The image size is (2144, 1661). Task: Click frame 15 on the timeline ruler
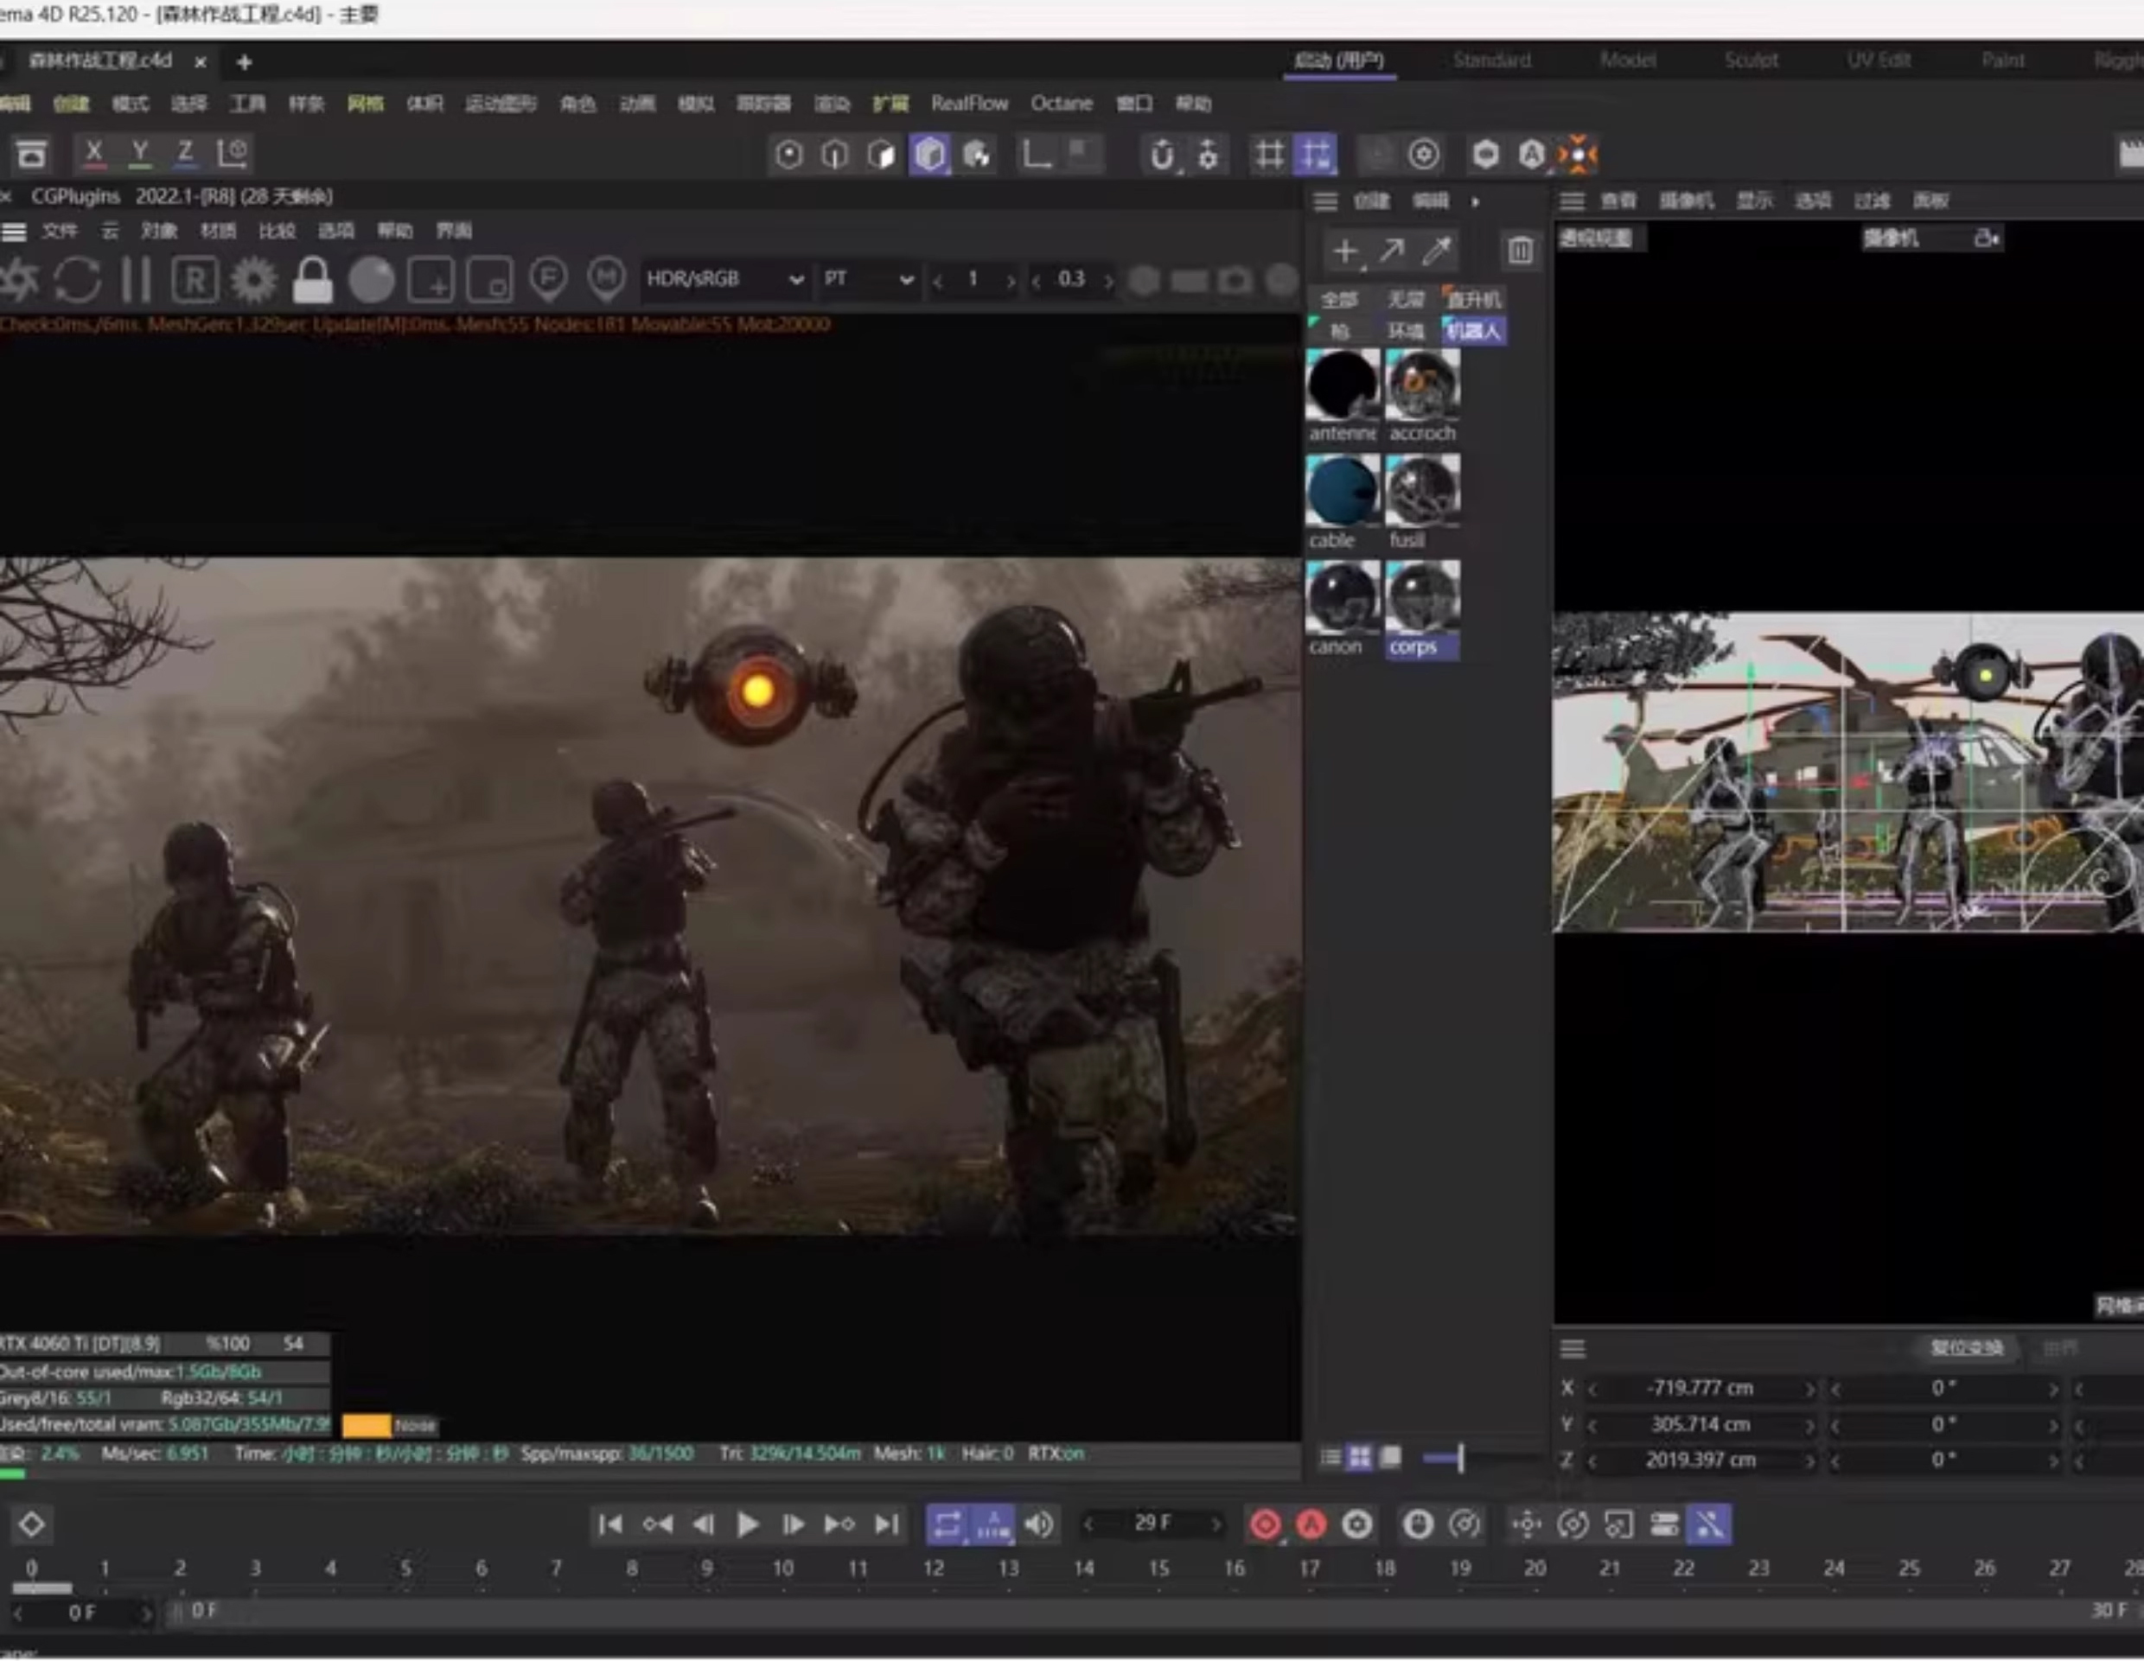point(1159,1569)
